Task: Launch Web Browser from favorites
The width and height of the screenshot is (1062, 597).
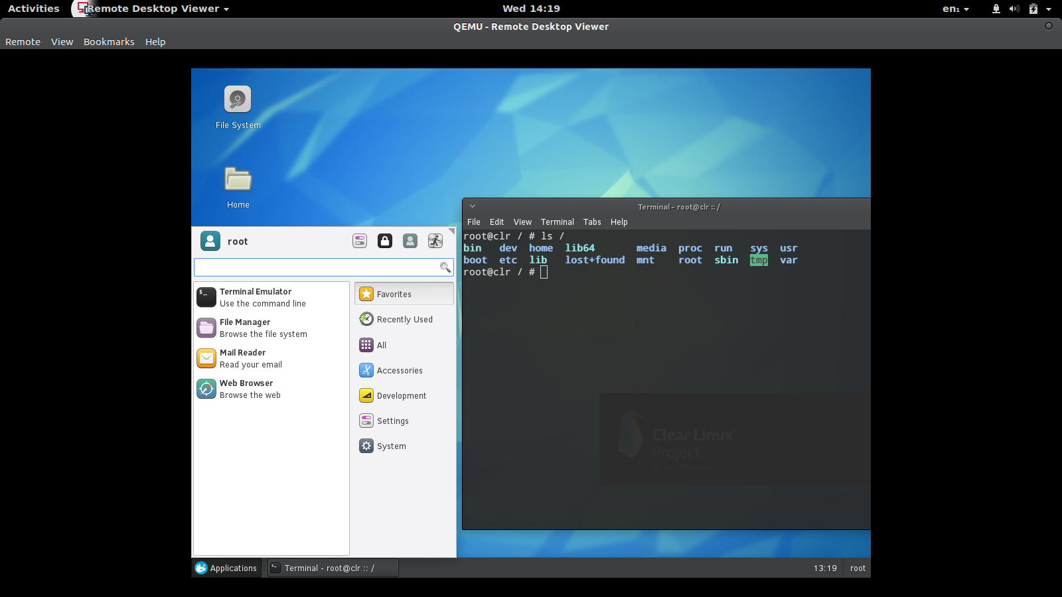Action: 271,389
